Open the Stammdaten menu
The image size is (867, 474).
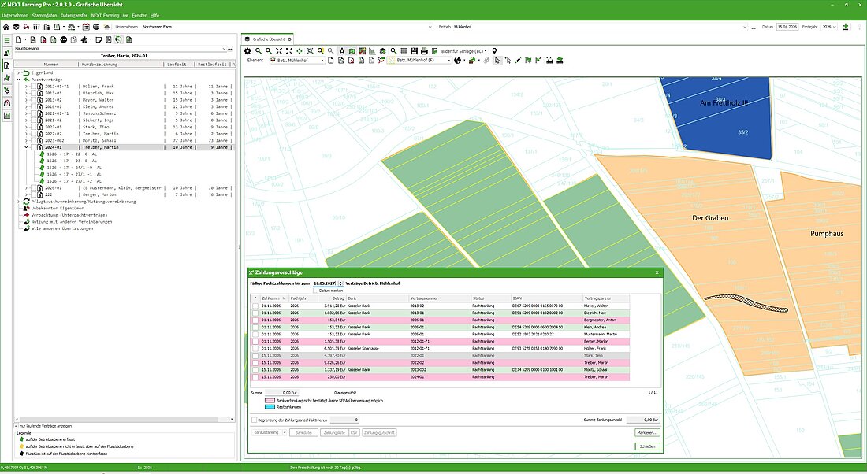tap(46, 15)
